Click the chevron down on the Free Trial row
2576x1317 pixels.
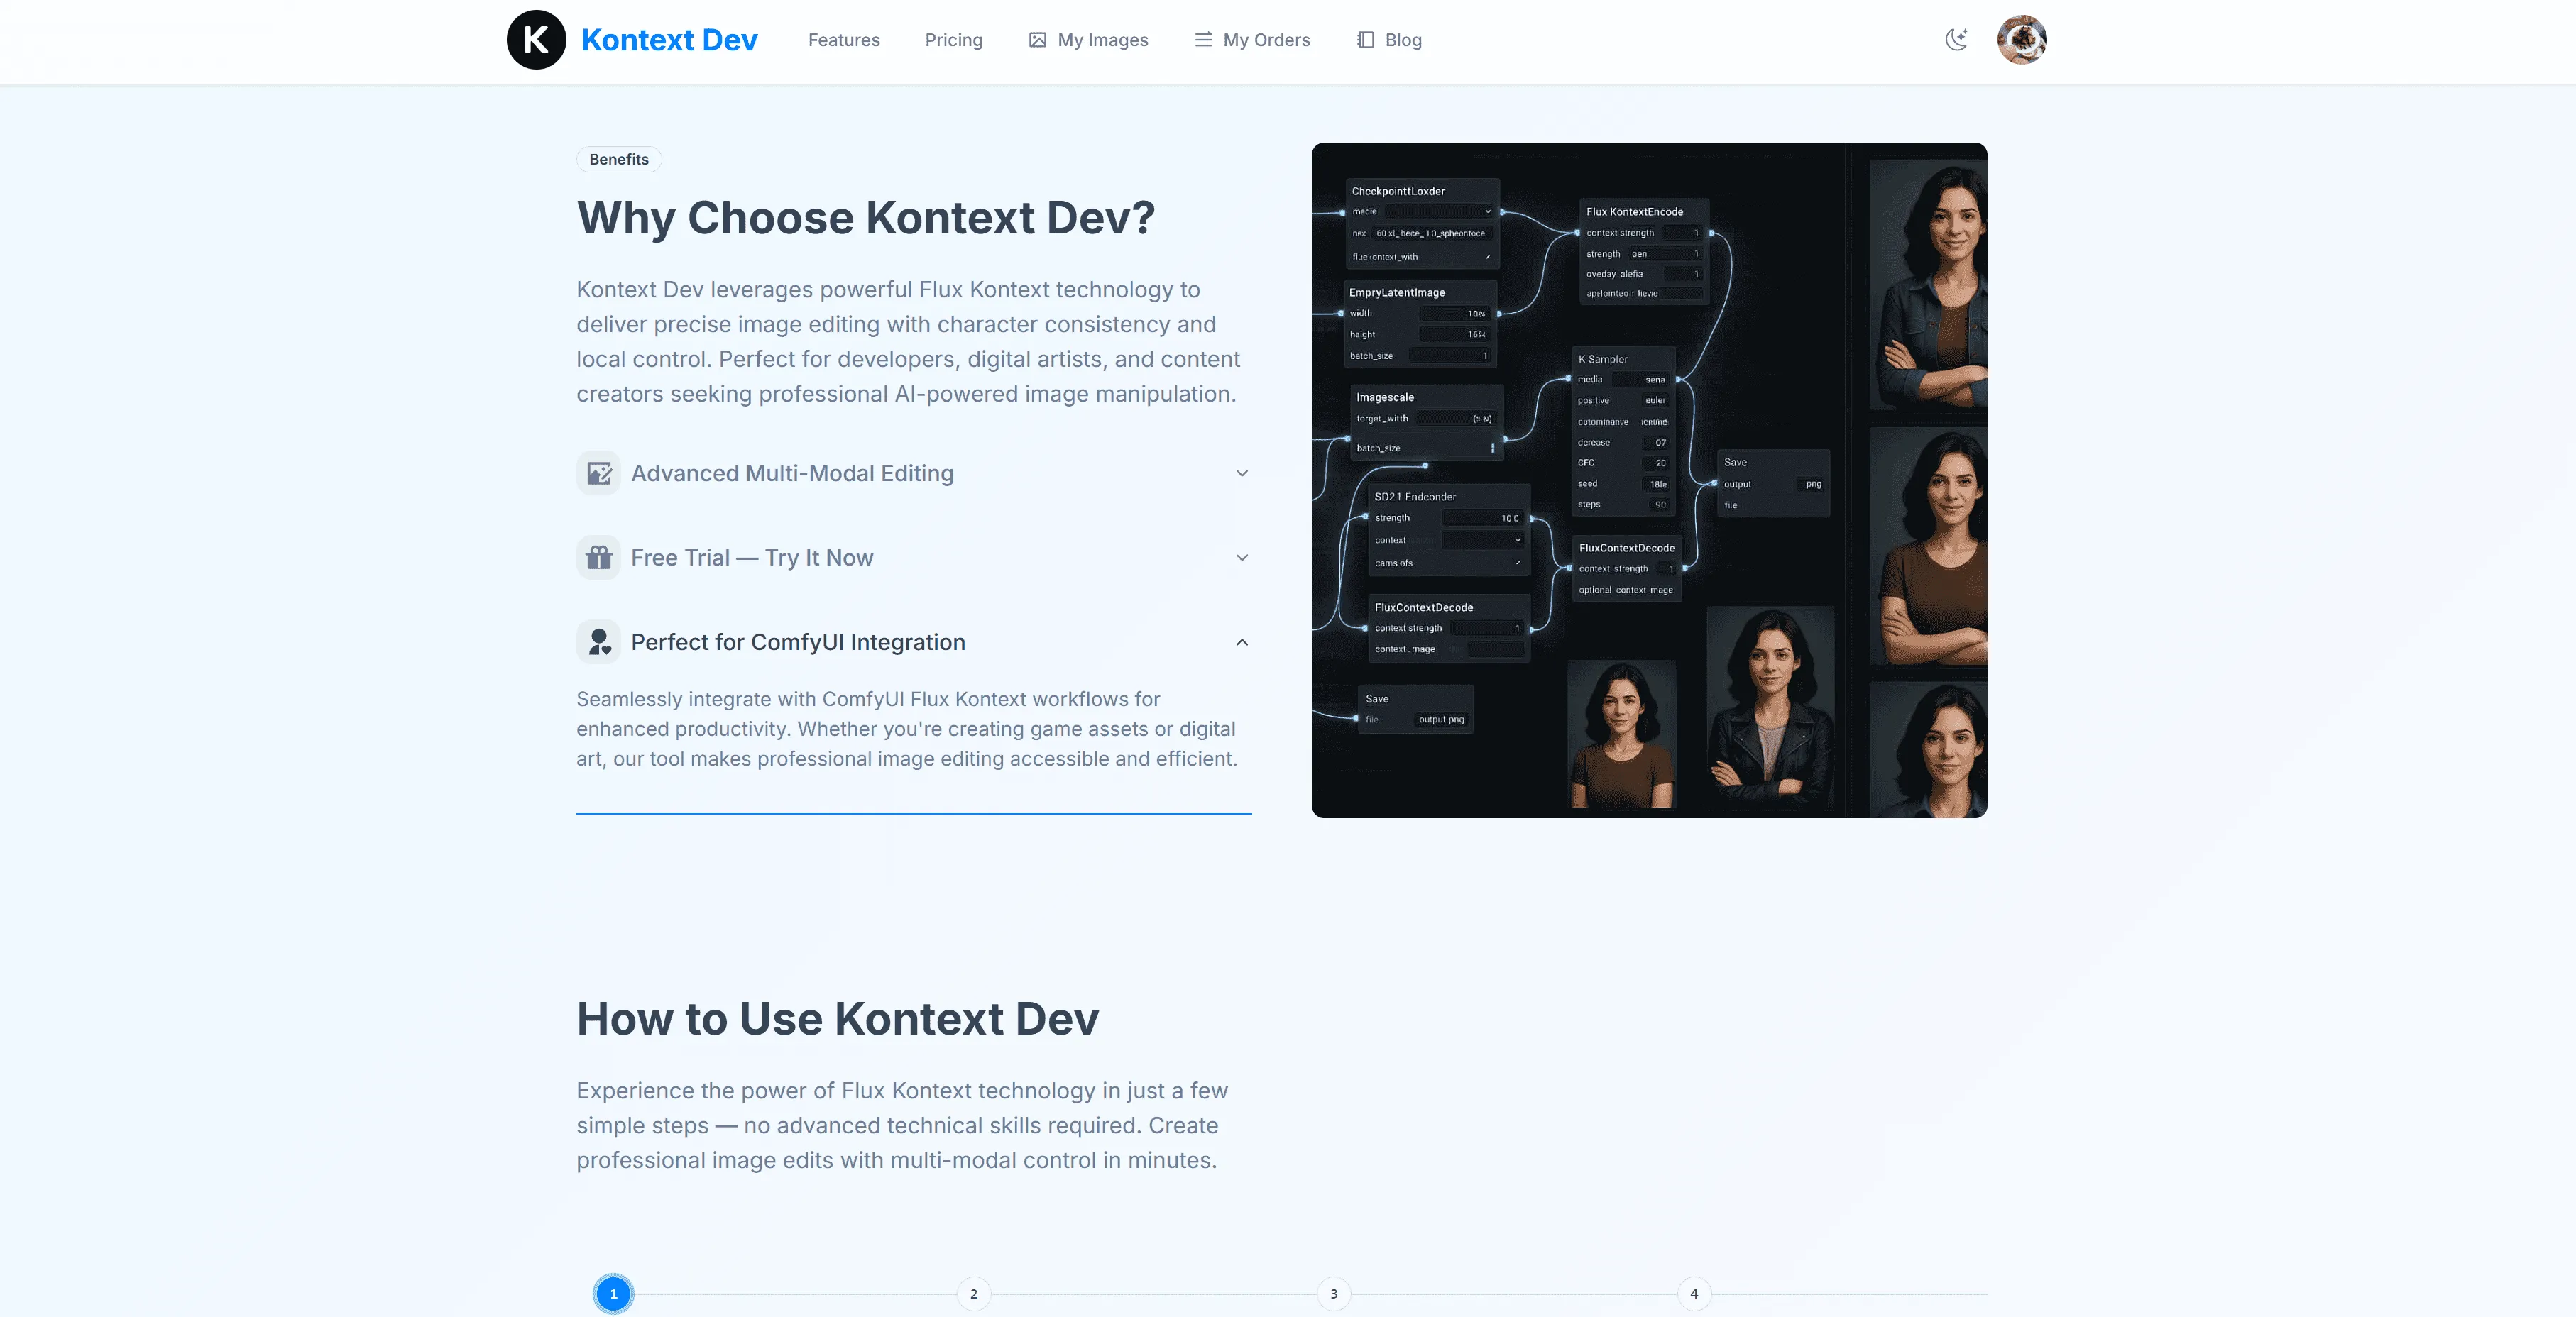(x=1242, y=558)
